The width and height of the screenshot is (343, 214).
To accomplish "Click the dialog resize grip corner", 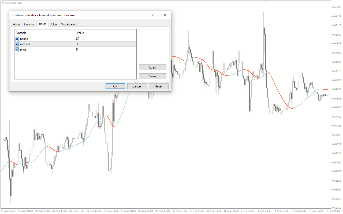I will pos(169,90).
